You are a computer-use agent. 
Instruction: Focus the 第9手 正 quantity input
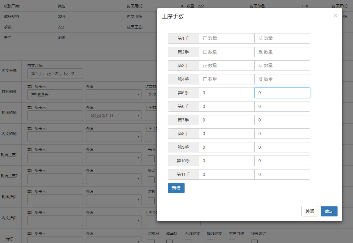[227, 147]
